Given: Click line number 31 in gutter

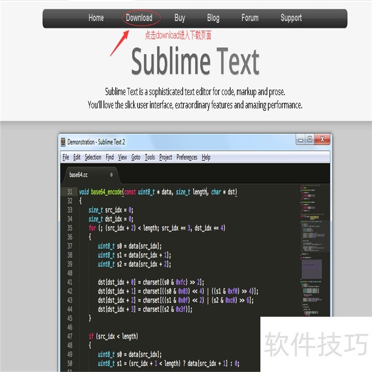Looking at the screenshot, I should pos(70,192).
